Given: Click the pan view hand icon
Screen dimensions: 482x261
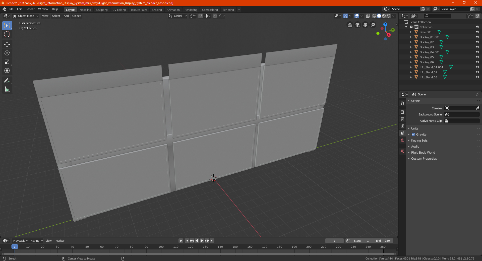Looking at the screenshot, I should pos(365,25).
